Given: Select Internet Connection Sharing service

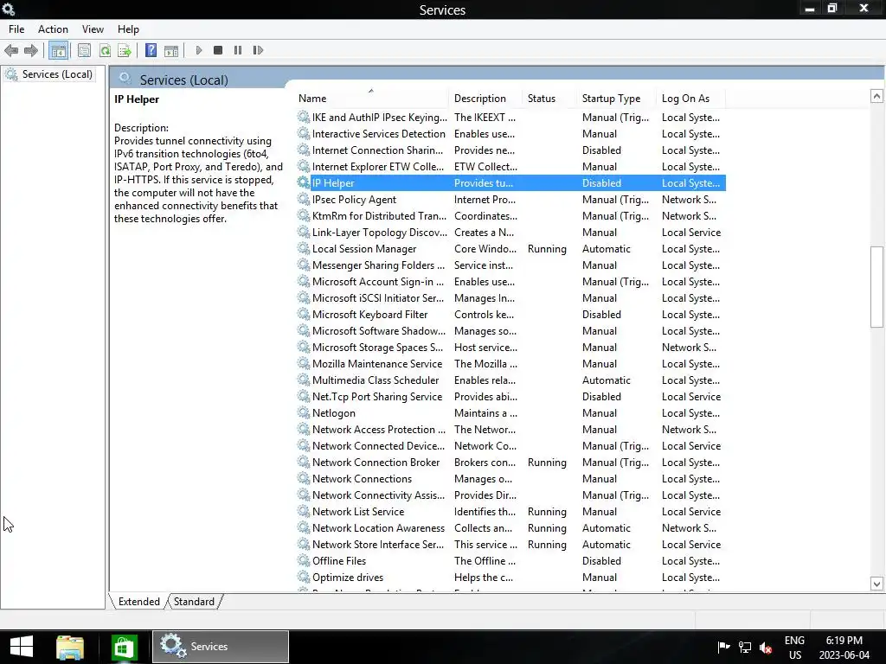Looking at the screenshot, I should pos(510,150).
